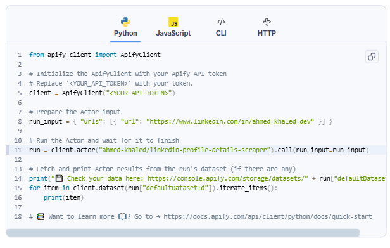
Task: Click the "<YOUR_API_TOKEN>" string on line 5
Action: (x=139, y=93)
